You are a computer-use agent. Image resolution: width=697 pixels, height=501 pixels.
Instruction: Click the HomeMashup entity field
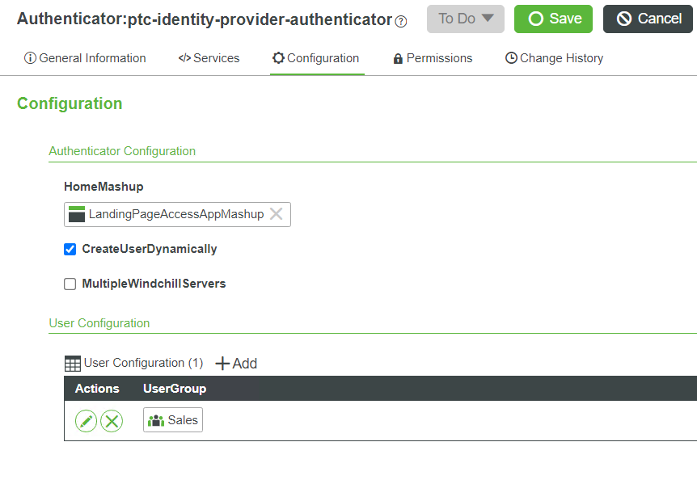(x=177, y=214)
